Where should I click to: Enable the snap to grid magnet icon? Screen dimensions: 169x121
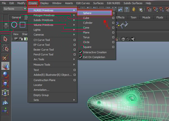tap(148, 9)
